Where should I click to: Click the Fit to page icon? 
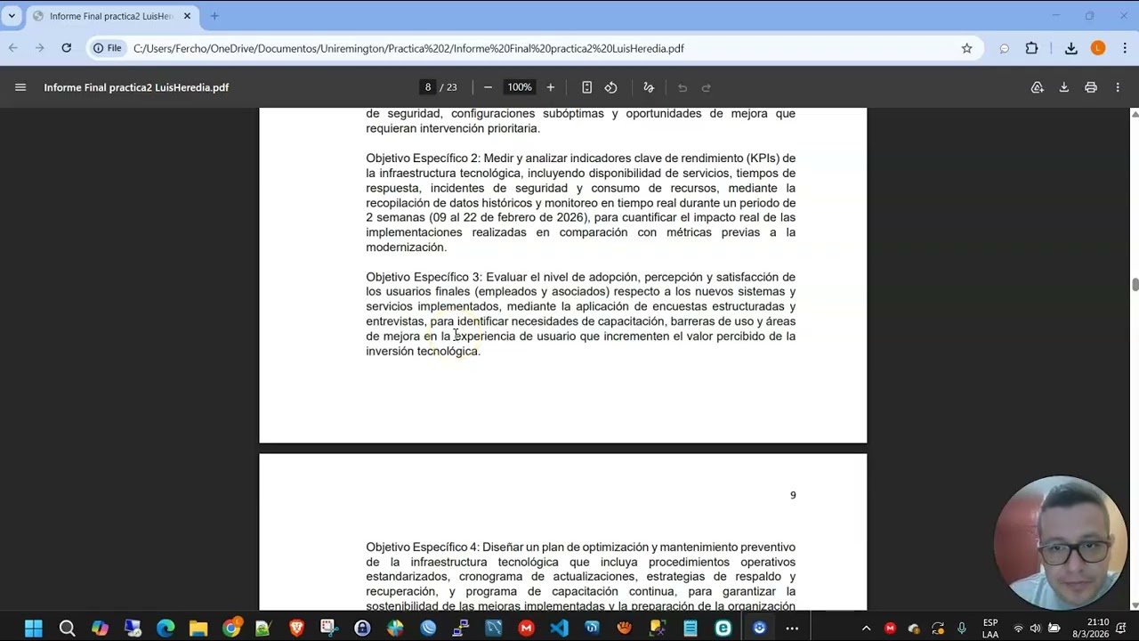(x=587, y=87)
